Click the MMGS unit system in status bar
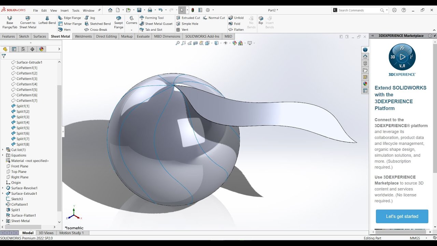 pyautogui.click(x=415, y=238)
